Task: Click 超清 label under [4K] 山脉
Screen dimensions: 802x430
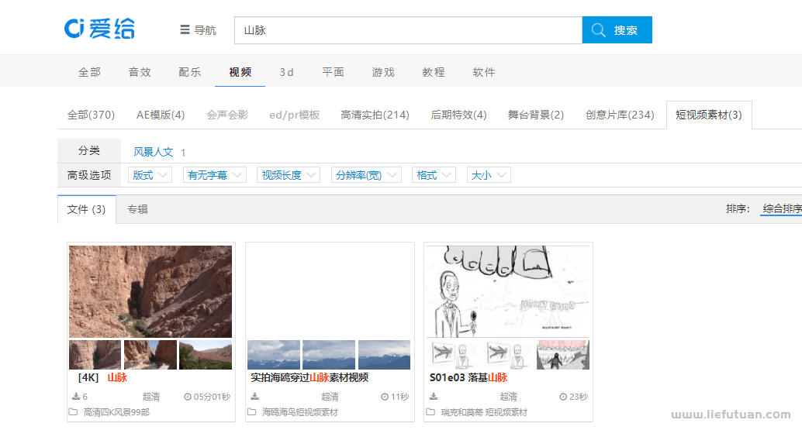Action: (151, 397)
